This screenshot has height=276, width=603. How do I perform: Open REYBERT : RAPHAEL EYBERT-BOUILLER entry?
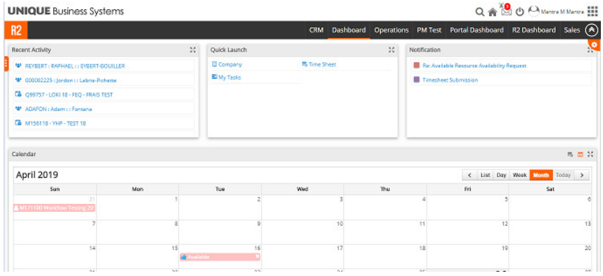pyautogui.click(x=75, y=66)
